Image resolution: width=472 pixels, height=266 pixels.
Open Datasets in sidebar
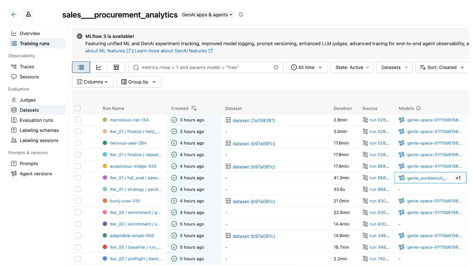click(37, 110)
